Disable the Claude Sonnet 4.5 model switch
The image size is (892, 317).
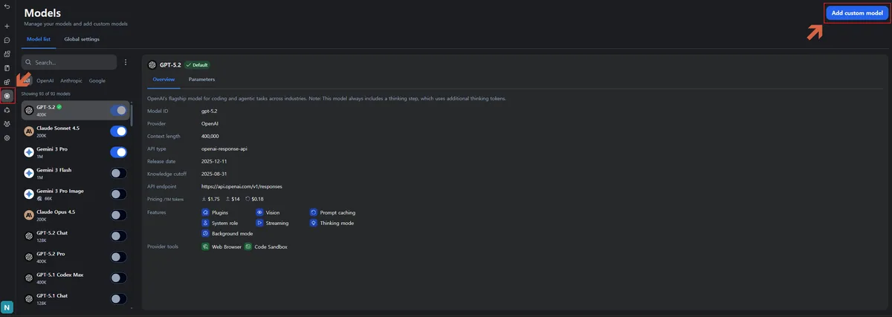point(118,131)
